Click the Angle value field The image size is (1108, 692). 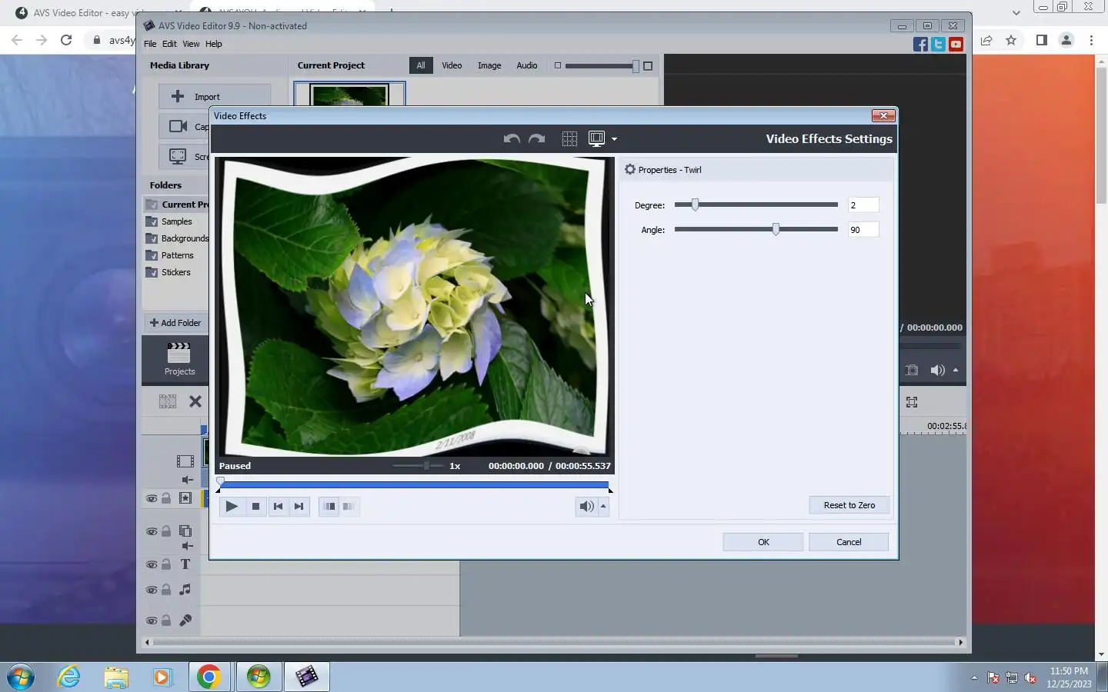pyautogui.click(x=863, y=230)
